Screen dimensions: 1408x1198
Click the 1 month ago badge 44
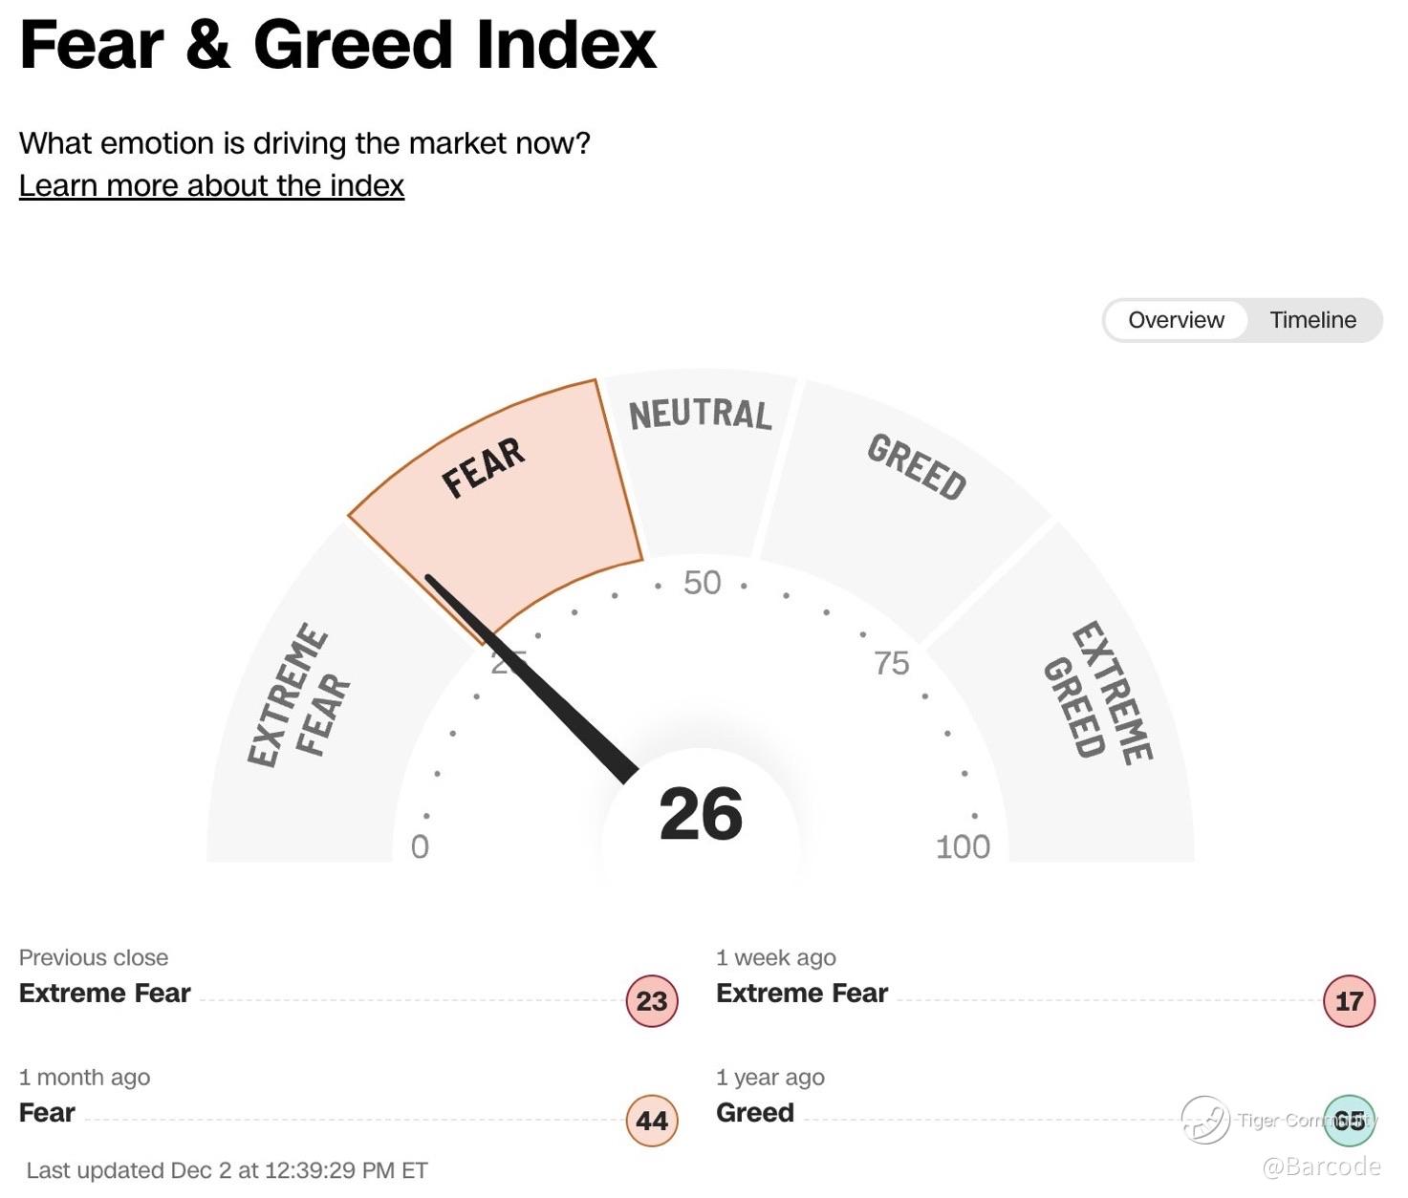click(x=652, y=1121)
